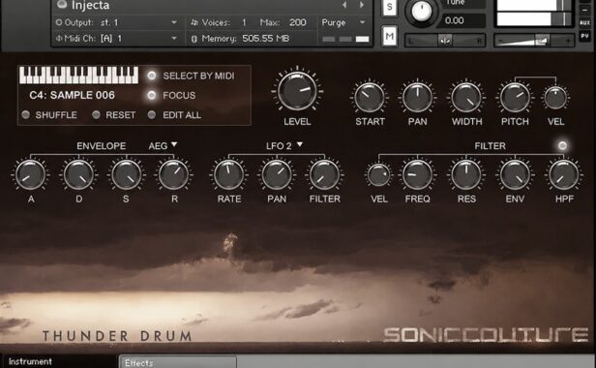Click the envelope S sustain knob
This screenshot has height=368, width=596.
click(126, 174)
